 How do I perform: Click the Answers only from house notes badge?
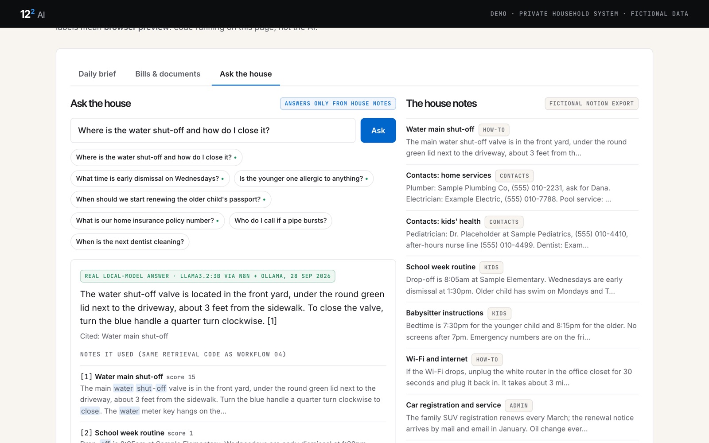point(338,104)
